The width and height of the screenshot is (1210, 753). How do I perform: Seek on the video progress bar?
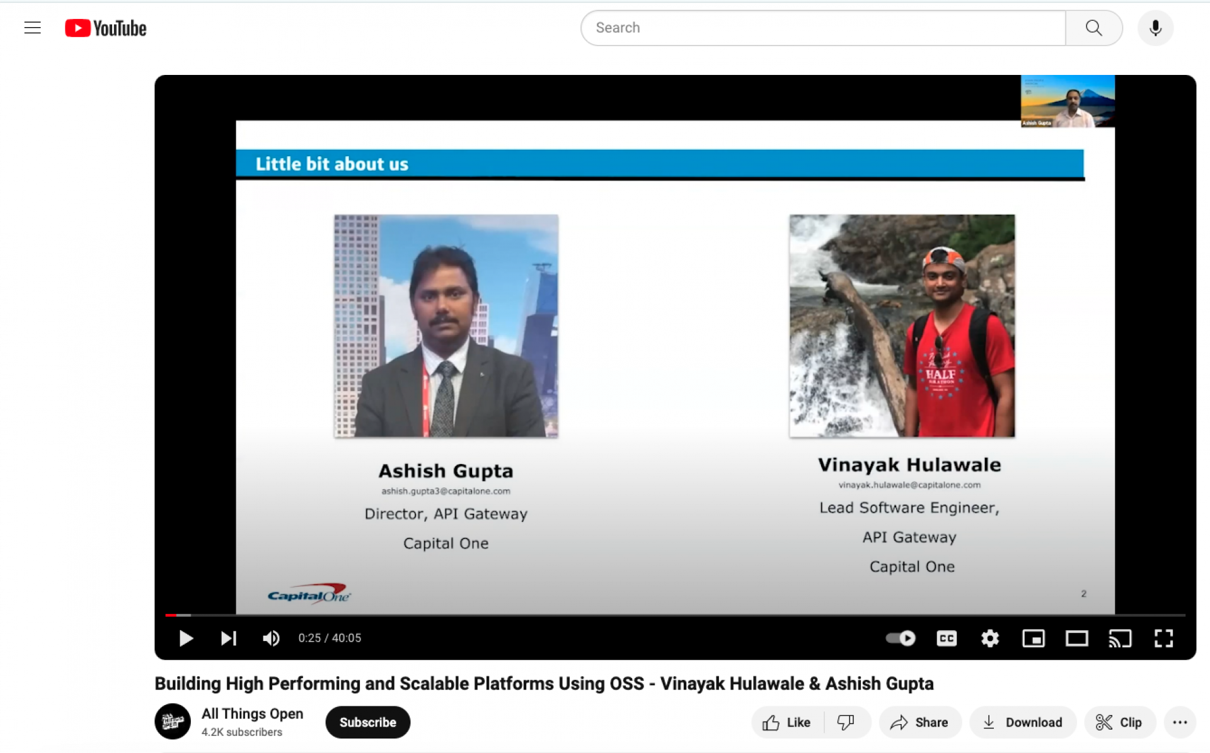tap(675, 614)
